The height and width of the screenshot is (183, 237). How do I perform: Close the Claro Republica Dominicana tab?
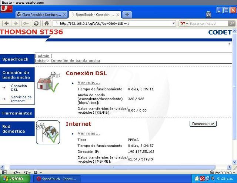click(64, 15)
